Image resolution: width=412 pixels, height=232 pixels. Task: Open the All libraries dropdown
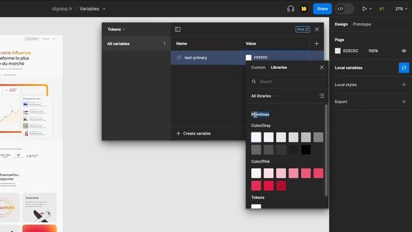click(x=263, y=96)
